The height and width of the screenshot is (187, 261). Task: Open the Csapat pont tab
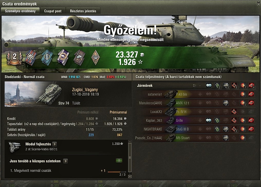(x=53, y=11)
